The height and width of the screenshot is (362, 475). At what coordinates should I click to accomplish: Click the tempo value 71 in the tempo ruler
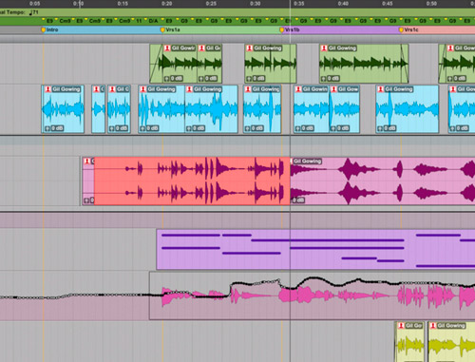tap(35, 12)
